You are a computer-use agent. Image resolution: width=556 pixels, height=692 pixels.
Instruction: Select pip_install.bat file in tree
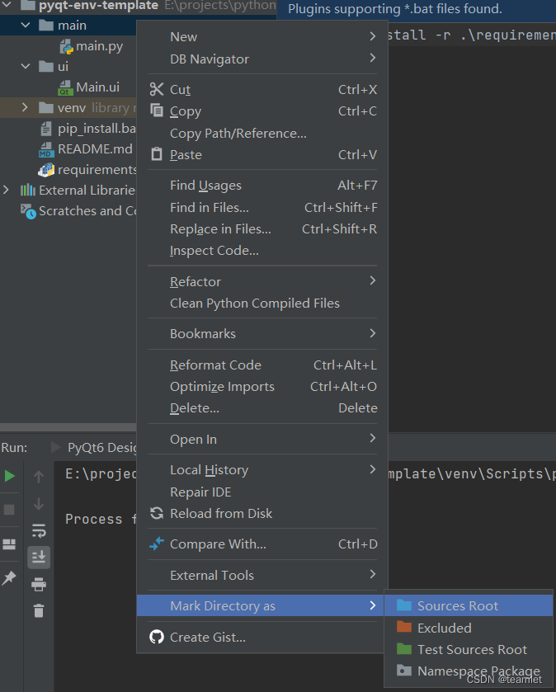pyautogui.click(x=97, y=129)
